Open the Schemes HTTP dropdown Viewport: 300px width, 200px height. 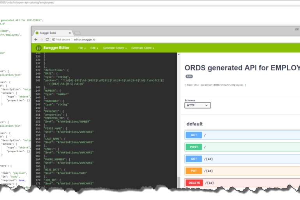point(198,105)
